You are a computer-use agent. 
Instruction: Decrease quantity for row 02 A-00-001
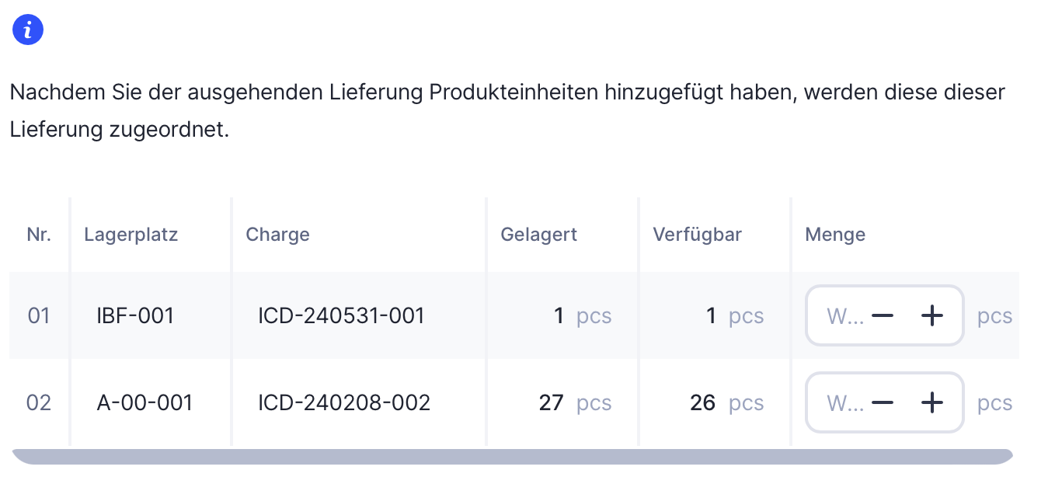pyautogui.click(x=883, y=403)
